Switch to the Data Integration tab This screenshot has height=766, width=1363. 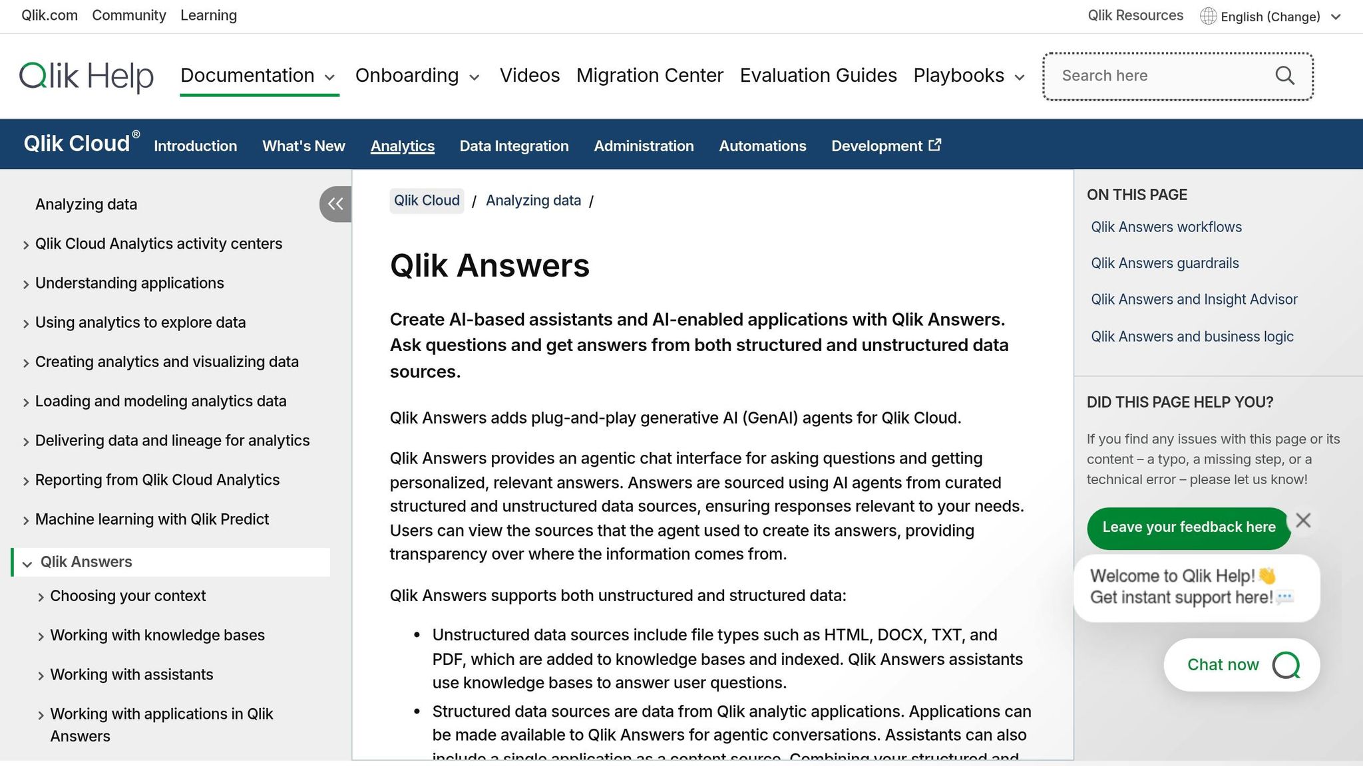[514, 146]
